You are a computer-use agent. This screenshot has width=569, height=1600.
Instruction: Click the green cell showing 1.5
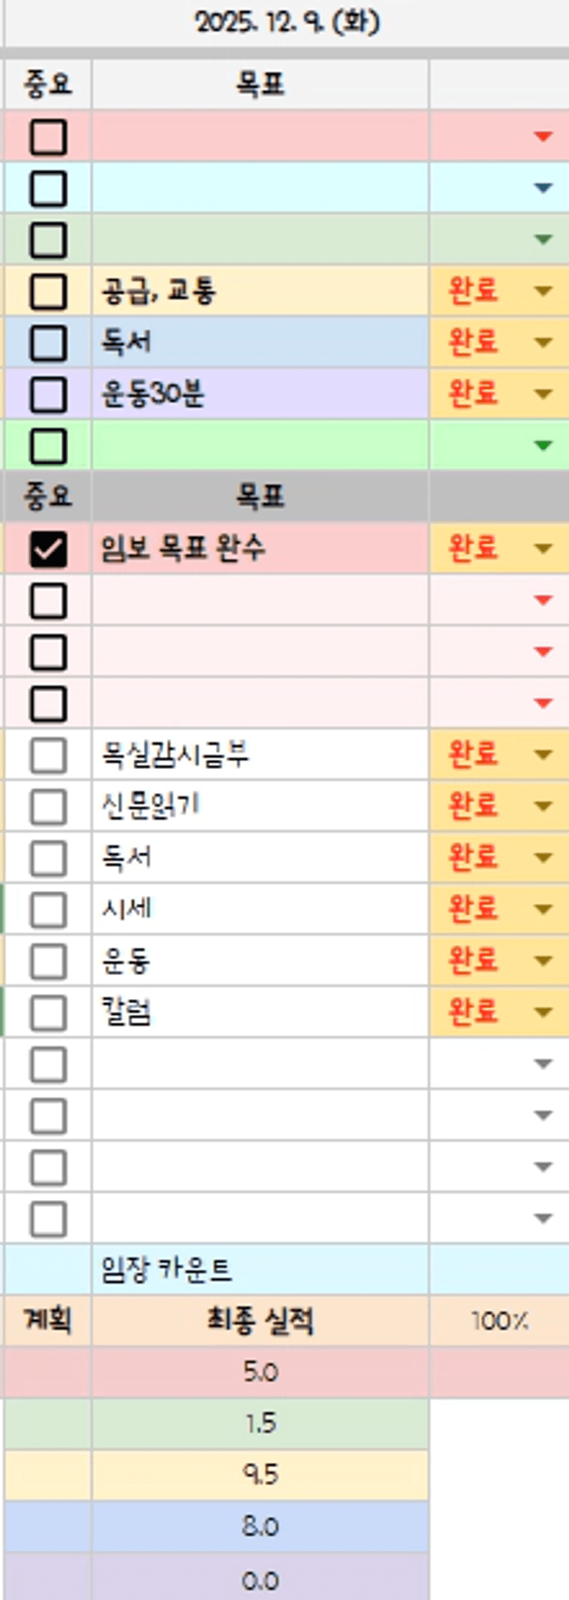click(x=260, y=1423)
